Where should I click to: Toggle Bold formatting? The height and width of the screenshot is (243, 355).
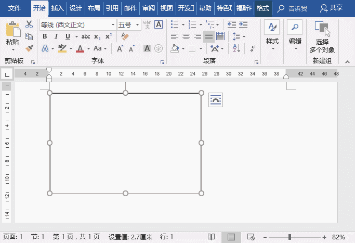coord(45,36)
